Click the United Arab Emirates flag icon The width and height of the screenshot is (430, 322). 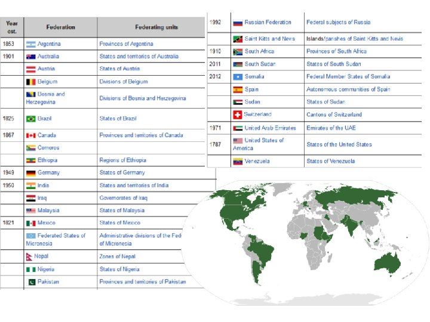coord(238,128)
